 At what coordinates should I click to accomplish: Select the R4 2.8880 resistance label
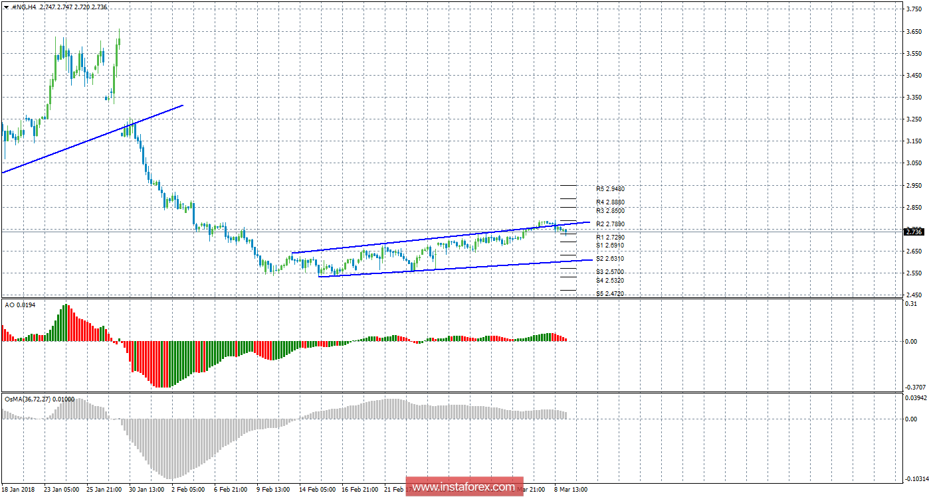point(609,202)
